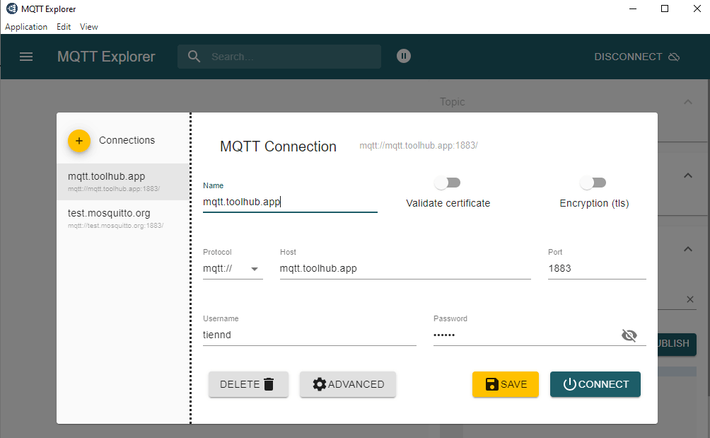Click the Port input field

[597, 269]
